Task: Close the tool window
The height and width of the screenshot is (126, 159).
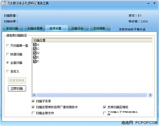Action: tap(155, 3)
